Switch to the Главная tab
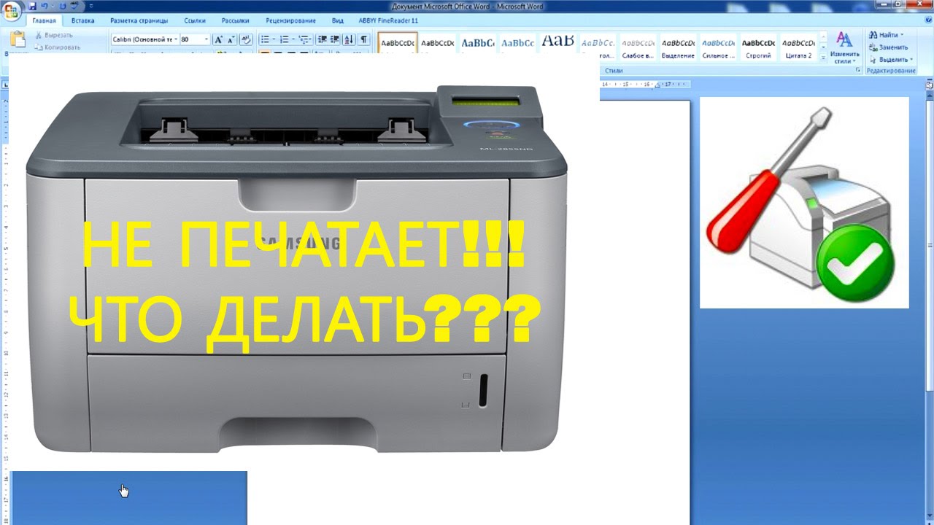This screenshot has height=525, width=934. coord(44,20)
